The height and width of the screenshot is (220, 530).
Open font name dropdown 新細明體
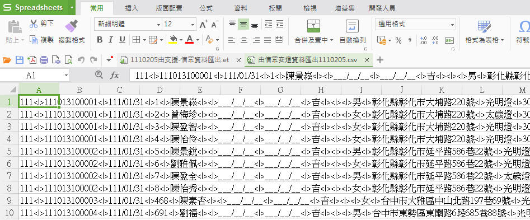pyautogui.click(x=158, y=24)
